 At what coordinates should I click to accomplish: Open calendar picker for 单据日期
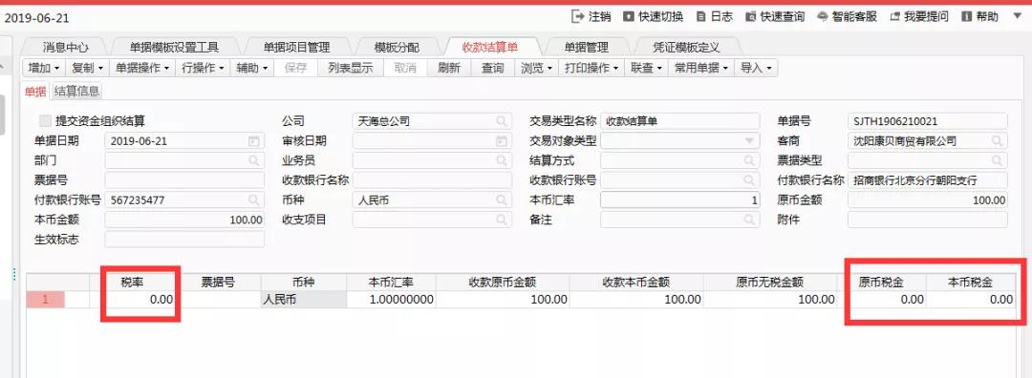point(253,140)
